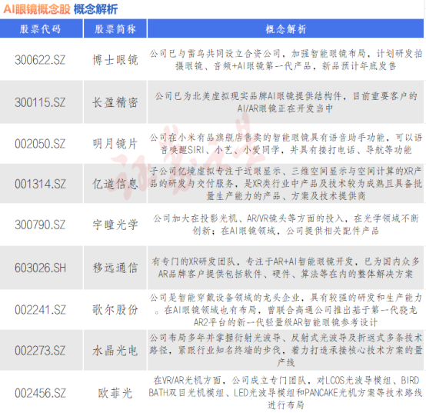The height and width of the screenshot is (413, 426).
Task: Click the 长盈精密 description about 北美虚拟现实品牌
Action: tap(285, 102)
